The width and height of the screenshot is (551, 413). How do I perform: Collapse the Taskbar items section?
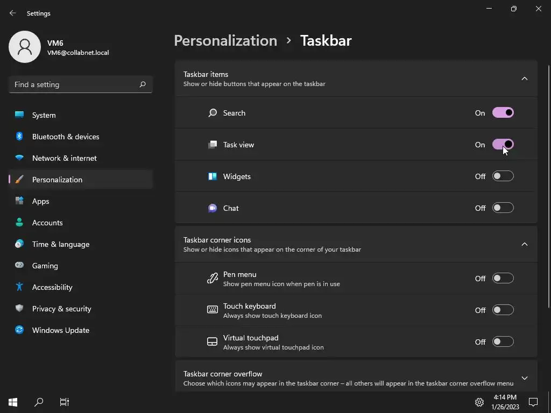point(524,79)
